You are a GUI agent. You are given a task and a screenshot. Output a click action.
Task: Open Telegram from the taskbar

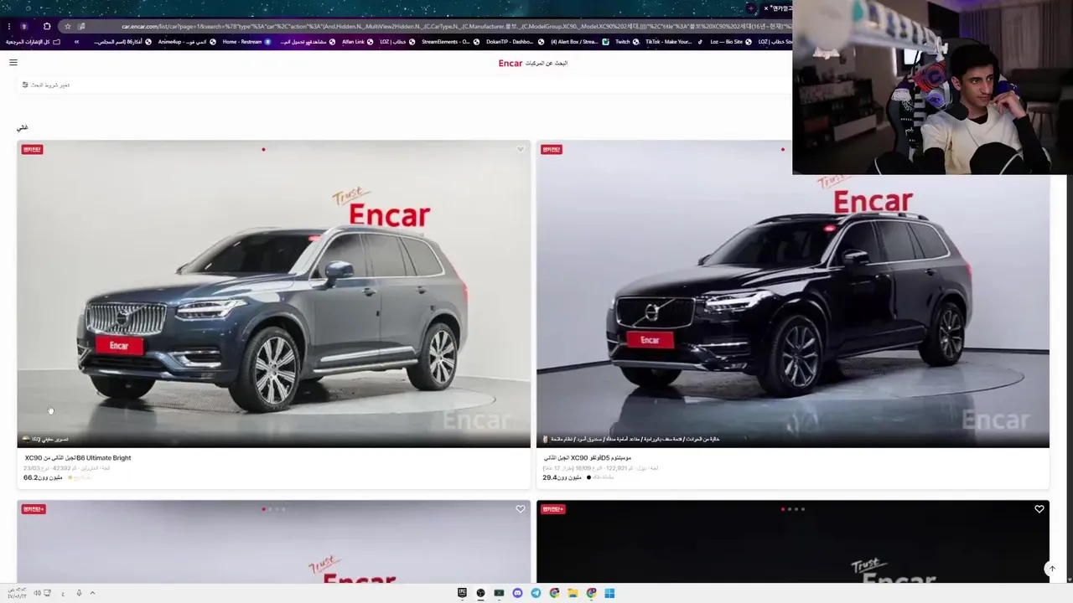[536, 593]
